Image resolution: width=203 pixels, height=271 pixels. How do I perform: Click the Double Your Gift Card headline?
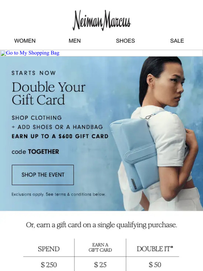(x=49, y=93)
